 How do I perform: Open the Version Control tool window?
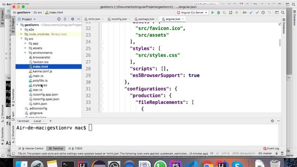click(x=31, y=148)
